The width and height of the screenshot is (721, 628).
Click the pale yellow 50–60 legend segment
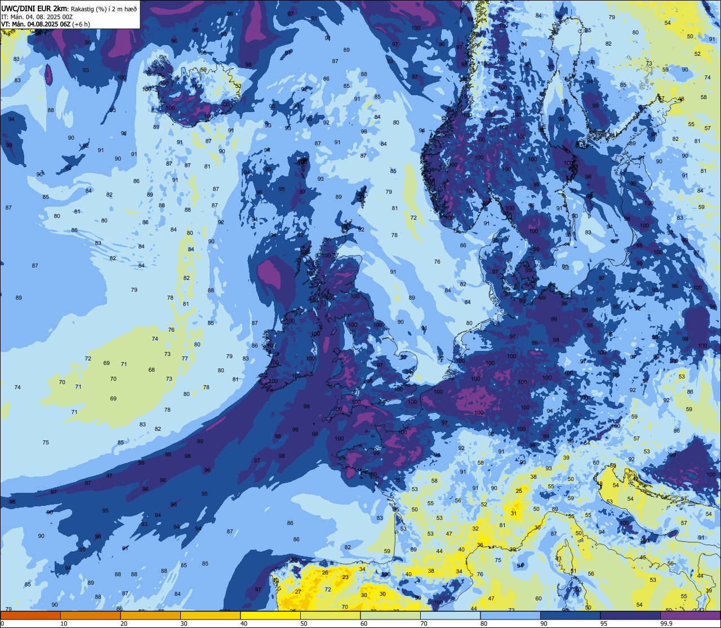[331, 615]
